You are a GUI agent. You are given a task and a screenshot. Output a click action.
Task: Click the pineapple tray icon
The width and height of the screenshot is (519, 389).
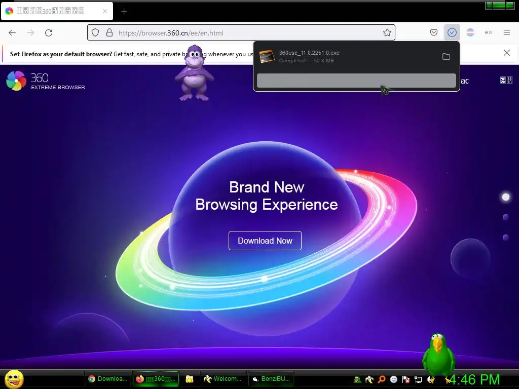coord(357,379)
